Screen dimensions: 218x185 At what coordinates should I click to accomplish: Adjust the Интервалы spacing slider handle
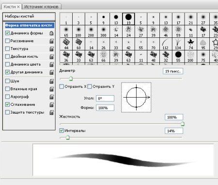pos(68,137)
